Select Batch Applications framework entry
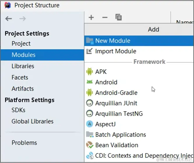 point(120,135)
